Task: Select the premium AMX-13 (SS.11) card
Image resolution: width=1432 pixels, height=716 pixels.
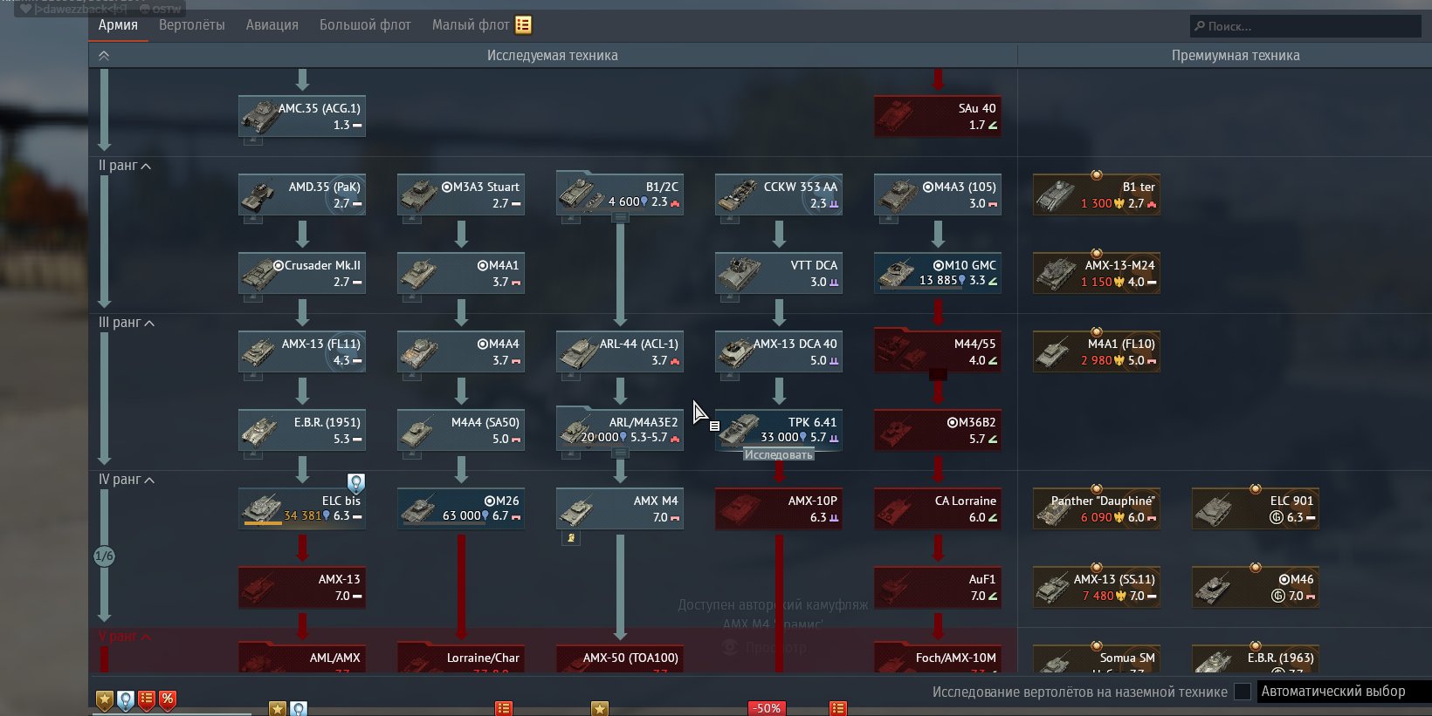Action: point(1097,587)
